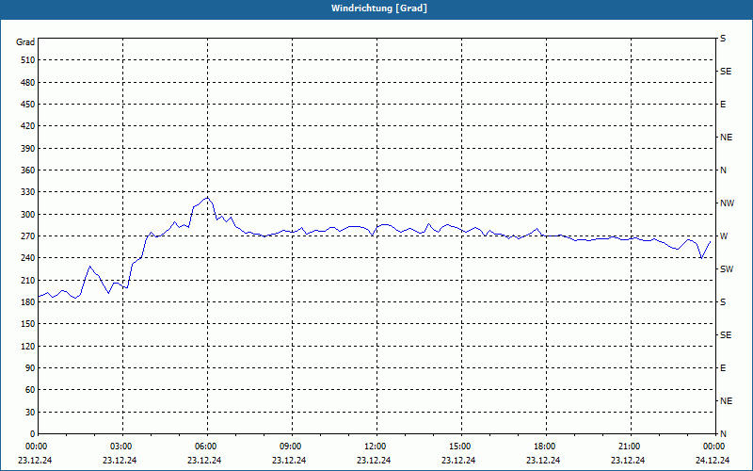Click the chart title "Windrichtung [Grad]"
Screen dimensions: 753x471
[379, 8]
